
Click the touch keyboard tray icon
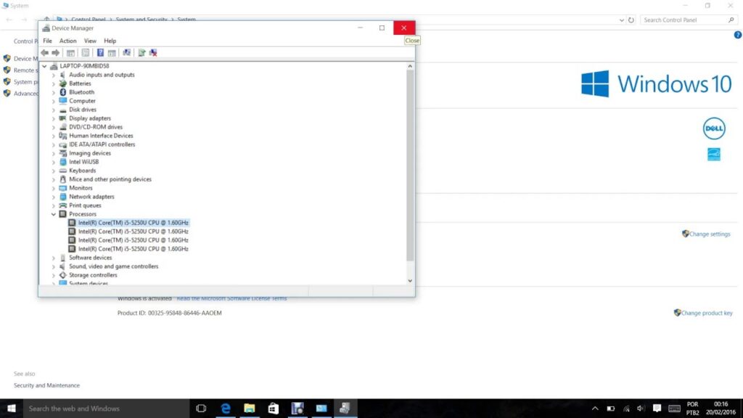tap(674, 408)
